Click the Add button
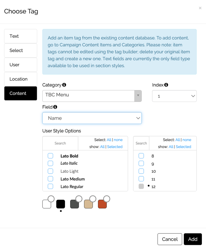Screen dimensions: 206x250 click(193, 239)
